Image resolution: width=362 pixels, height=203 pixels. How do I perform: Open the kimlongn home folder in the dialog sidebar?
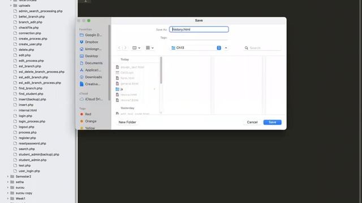point(90,49)
